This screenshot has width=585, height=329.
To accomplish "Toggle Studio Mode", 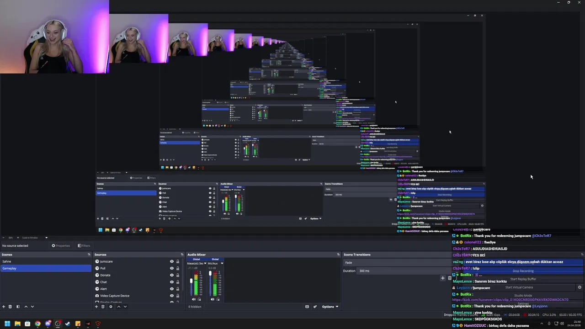I will coord(523,296).
